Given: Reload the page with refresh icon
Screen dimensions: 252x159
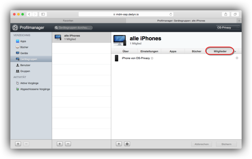Looking at the screenshot, I should [x=171, y=14].
